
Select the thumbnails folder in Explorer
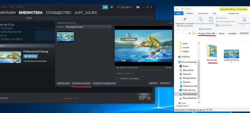point(212,53)
